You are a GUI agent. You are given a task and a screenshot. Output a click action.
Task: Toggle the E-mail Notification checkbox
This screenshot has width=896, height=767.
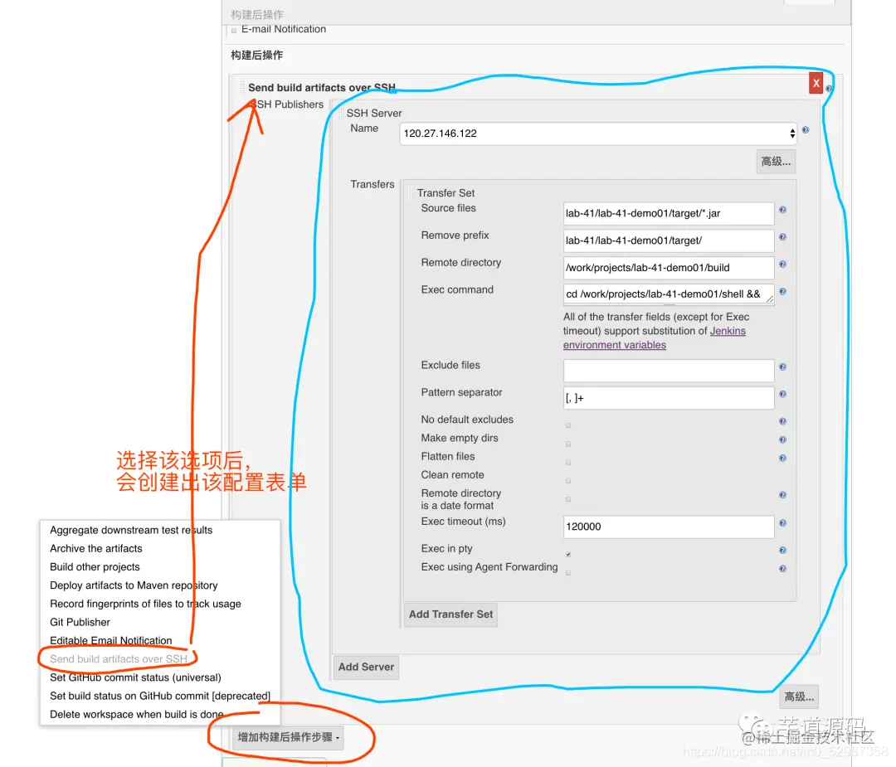234,31
